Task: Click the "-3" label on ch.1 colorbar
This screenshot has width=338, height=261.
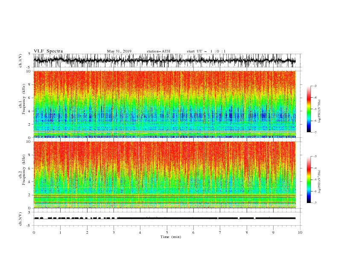Action: (x=315, y=86)
